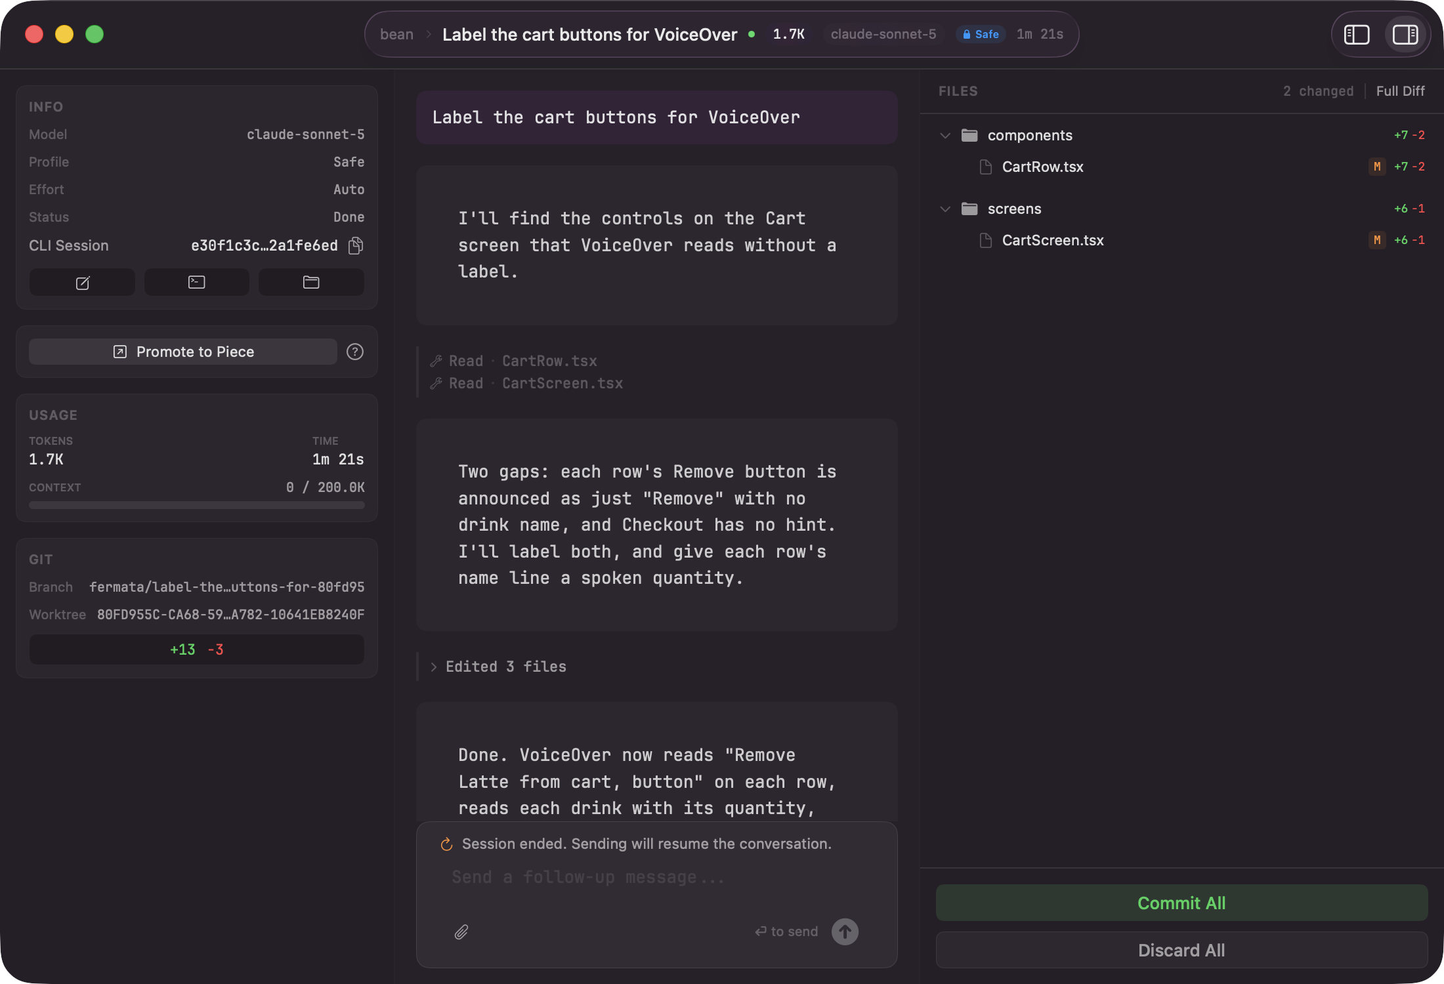This screenshot has width=1444, height=984.
Task: Click the context usage progress bar
Action: 197,505
